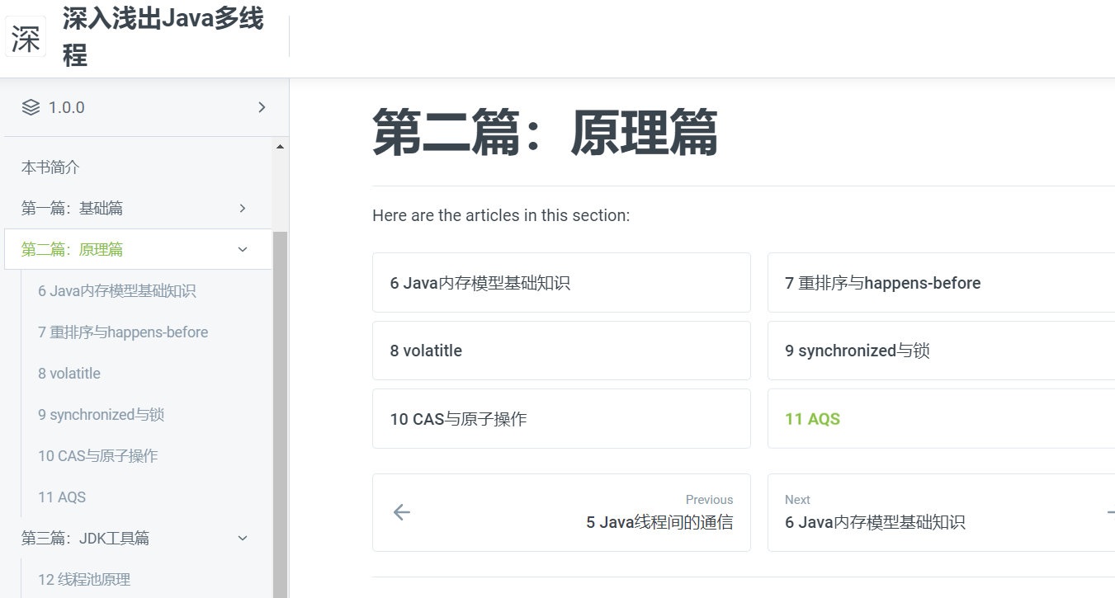Open the 9 synchronized与锁 article card
Viewport: 1115px width, 598px height.
point(941,351)
